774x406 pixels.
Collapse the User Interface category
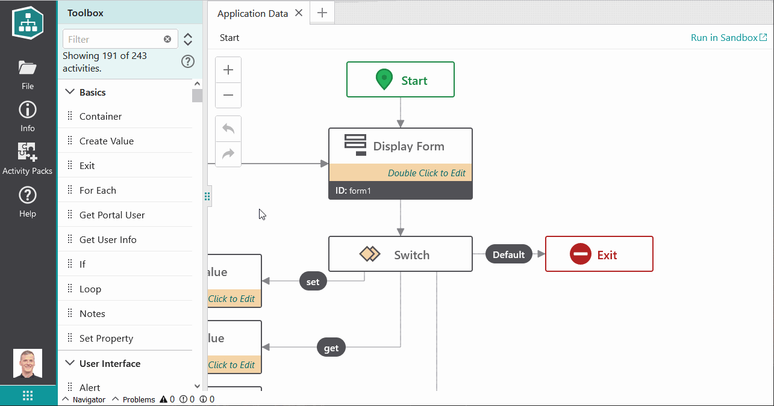click(x=69, y=363)
